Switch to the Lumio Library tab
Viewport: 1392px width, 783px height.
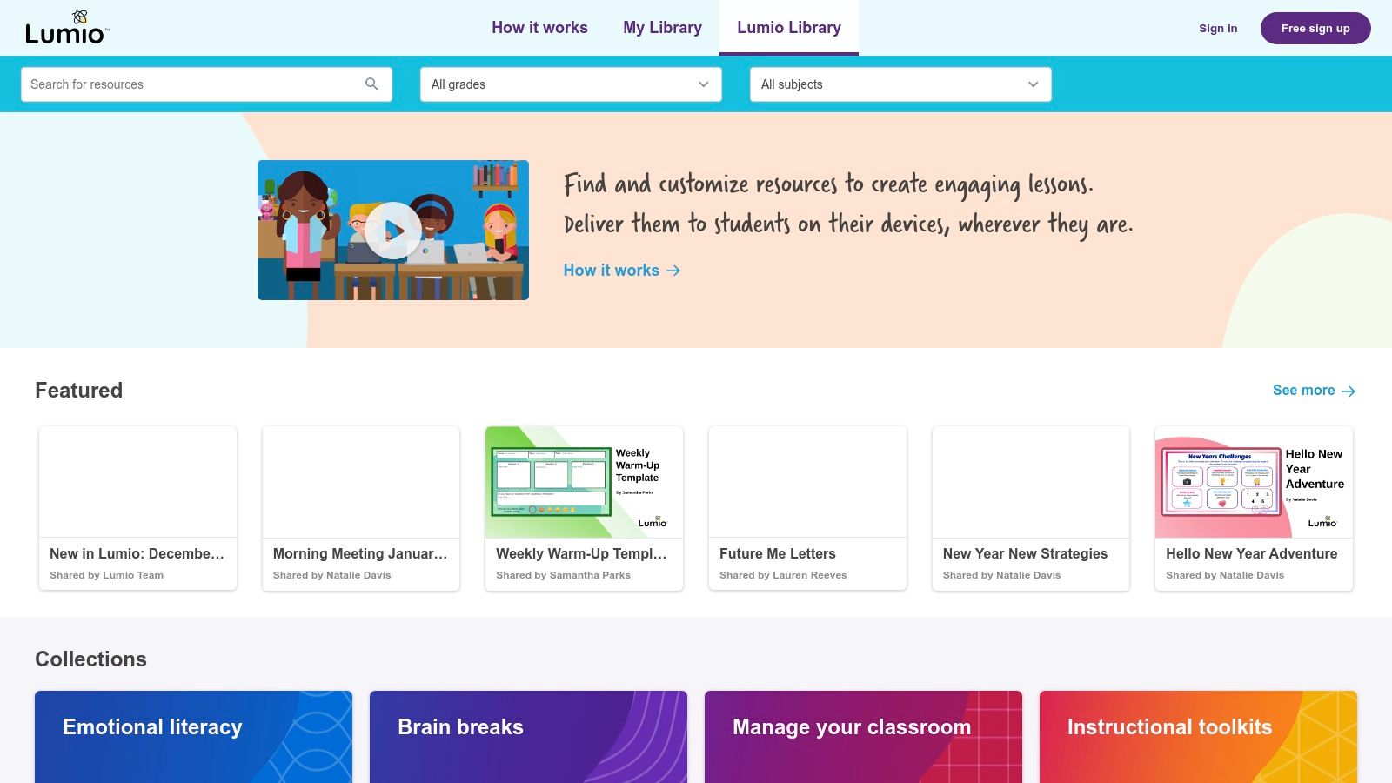coord(788,27)
